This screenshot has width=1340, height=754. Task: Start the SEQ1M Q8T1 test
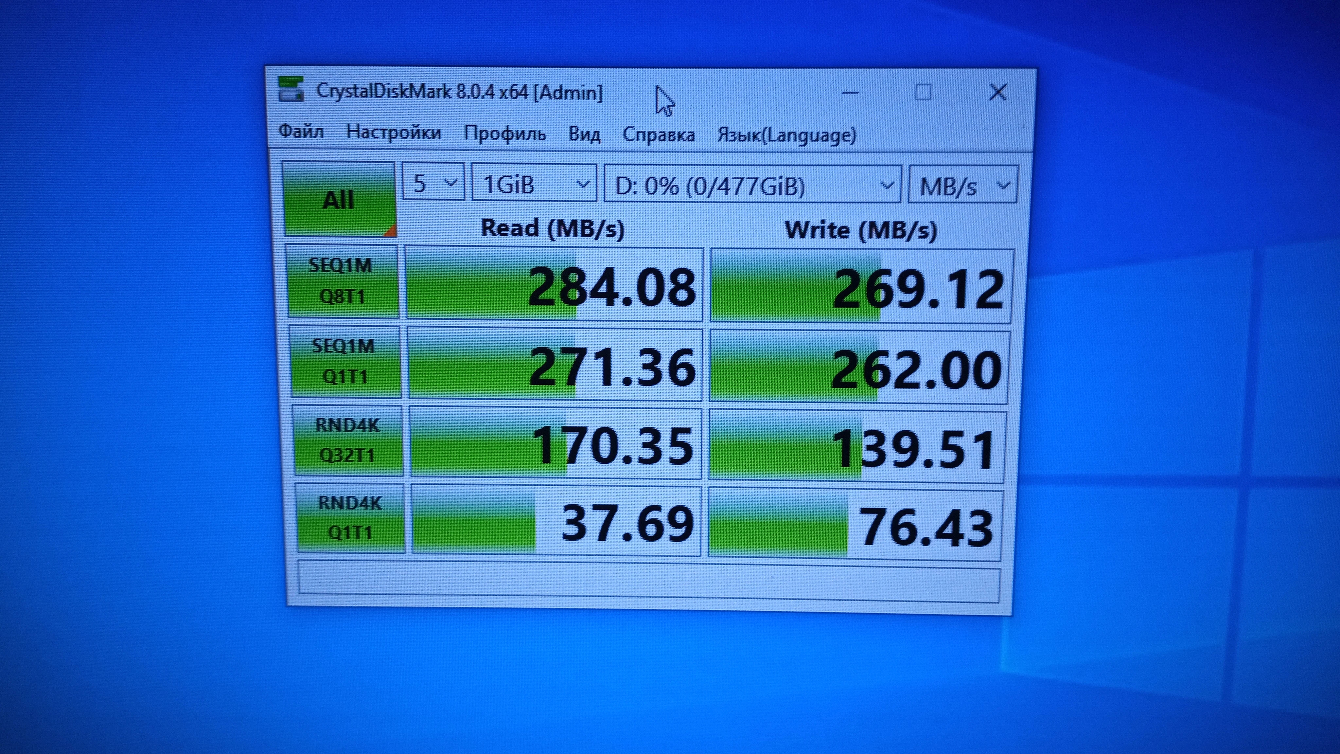point(342,281)
